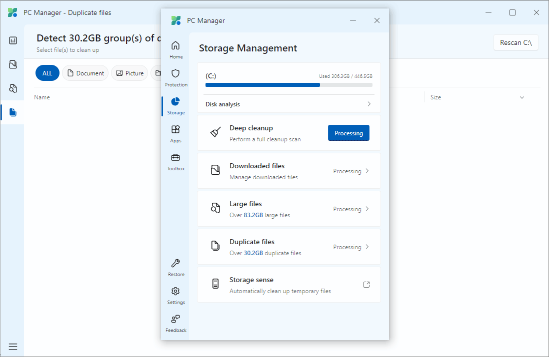The width and height of the screenshot is (549, 357).
Task: Click the "Storage Management" heading
Action: pyautogui.click(x=248, y=48)
